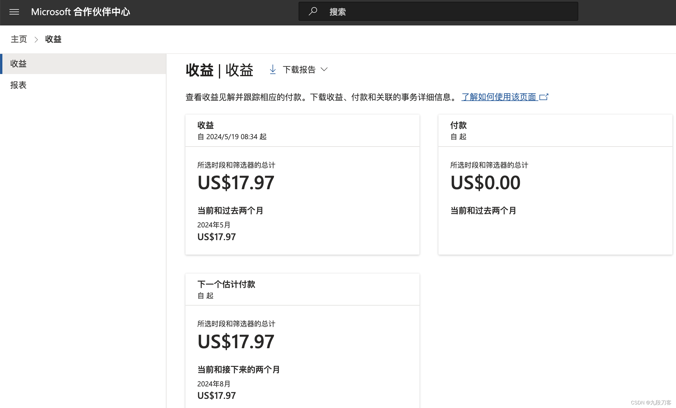The image size is (676, 408).
Task: Select 收益 in the left sidebar
Action: tap(18, 64)
